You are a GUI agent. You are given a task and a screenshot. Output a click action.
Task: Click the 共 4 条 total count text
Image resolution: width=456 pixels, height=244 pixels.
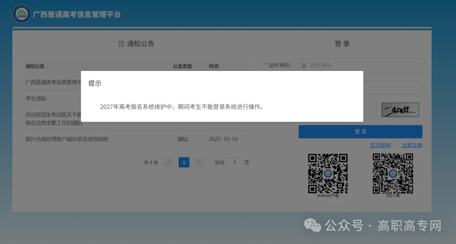pos(151,163)
